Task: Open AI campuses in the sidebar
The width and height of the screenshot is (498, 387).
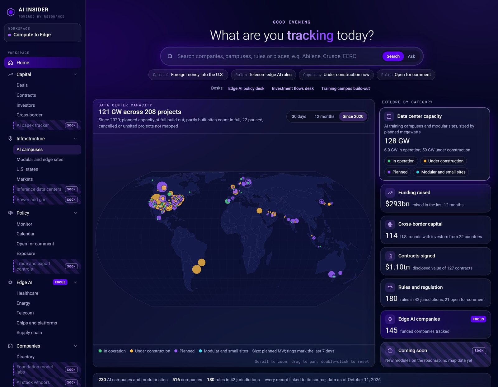Action: (47, 150)
